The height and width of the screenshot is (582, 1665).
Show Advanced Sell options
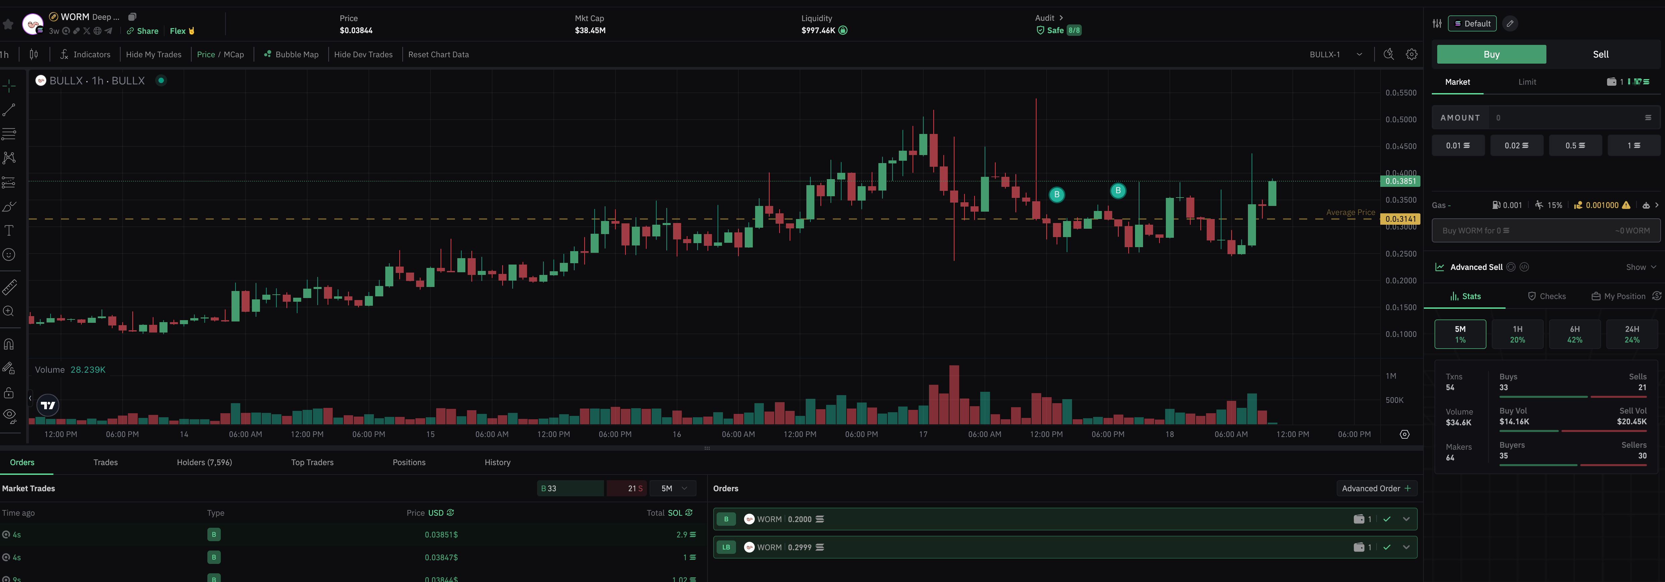(1641, 268)
